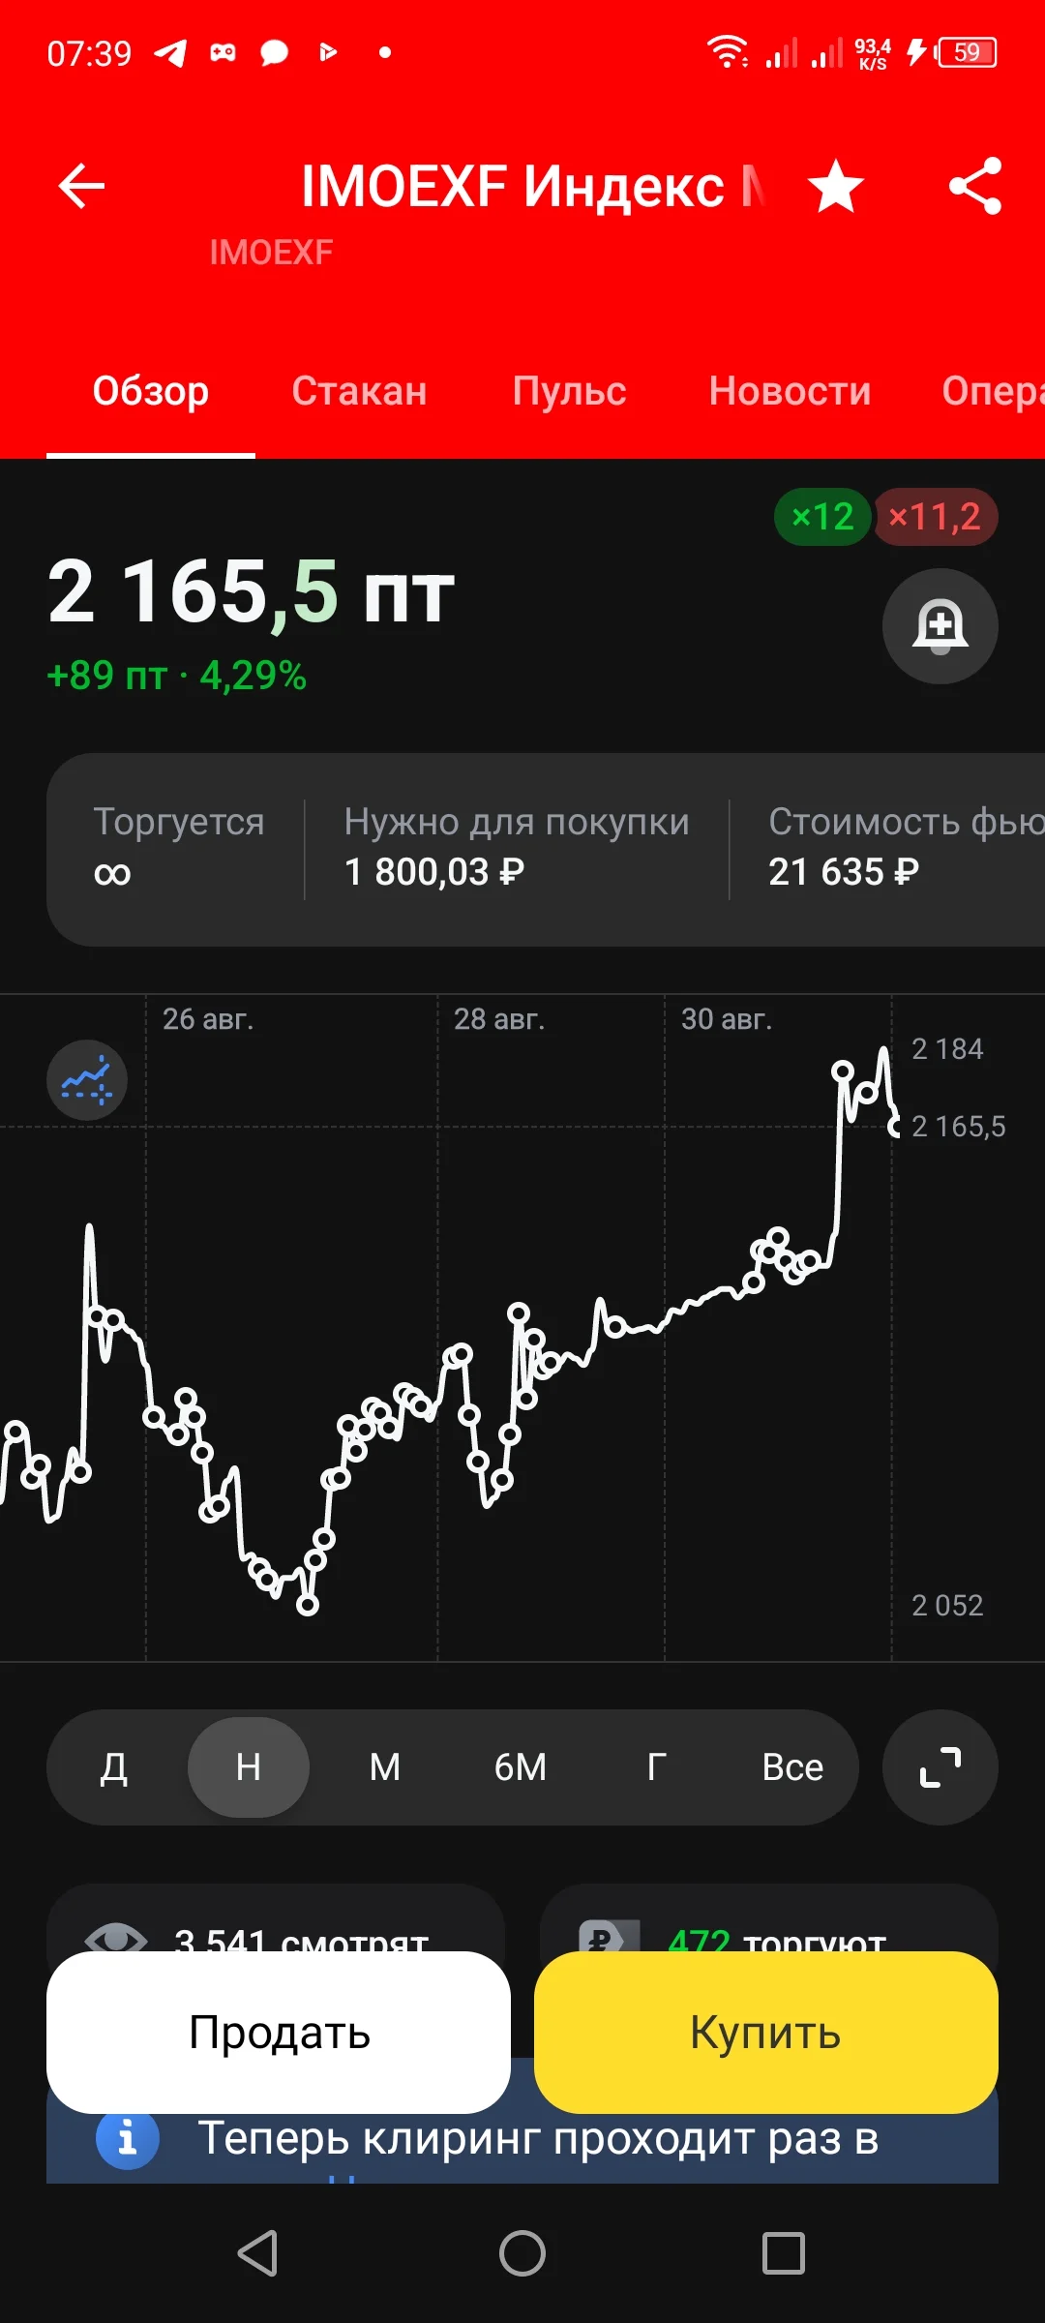Select Д day chart period
The height and width of the screenshot is (2323, 1045).
pyautogui.click(x=114, y=1767)
